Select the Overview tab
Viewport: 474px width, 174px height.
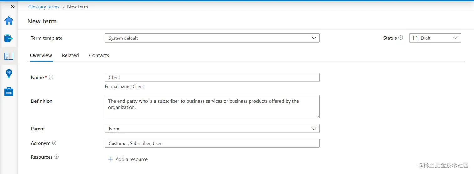point(41,55)
